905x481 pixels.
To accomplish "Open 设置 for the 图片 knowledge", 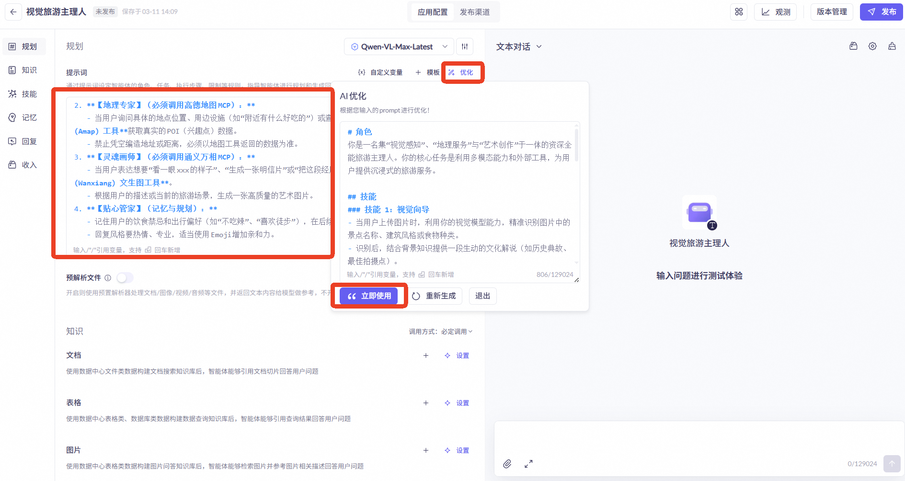I will tap(457, 450).
